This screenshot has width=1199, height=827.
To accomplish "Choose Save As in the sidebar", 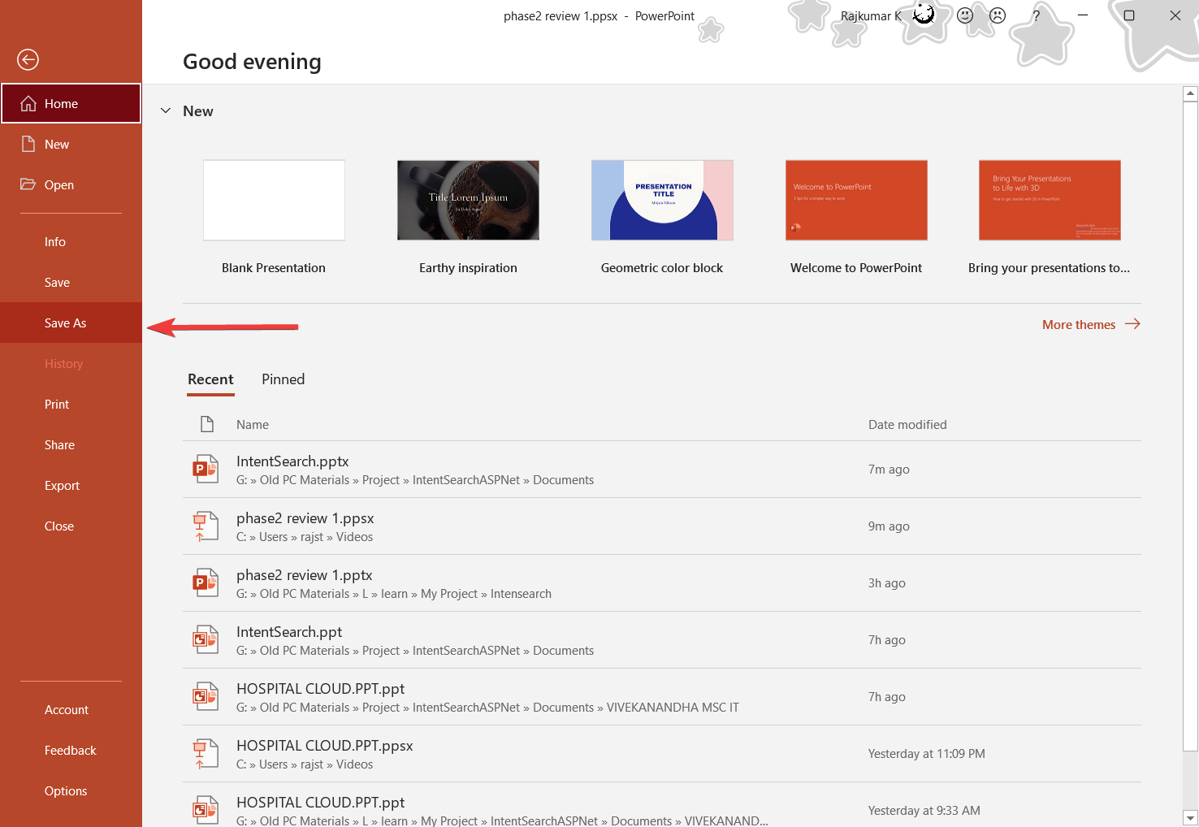I will click(x=71, y=323).
